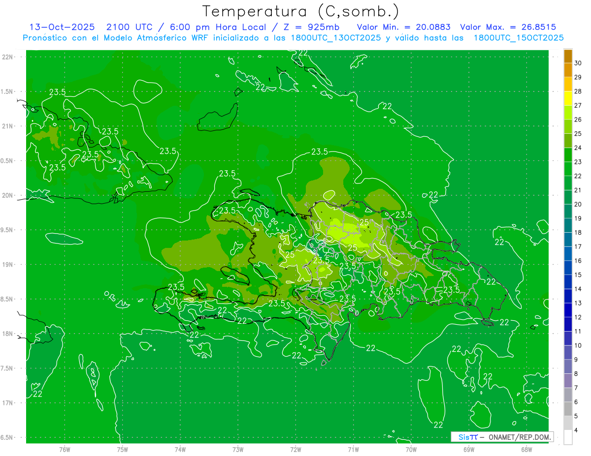
Task: Click the latitude axis label "19N"
Action: coord(7,265)
